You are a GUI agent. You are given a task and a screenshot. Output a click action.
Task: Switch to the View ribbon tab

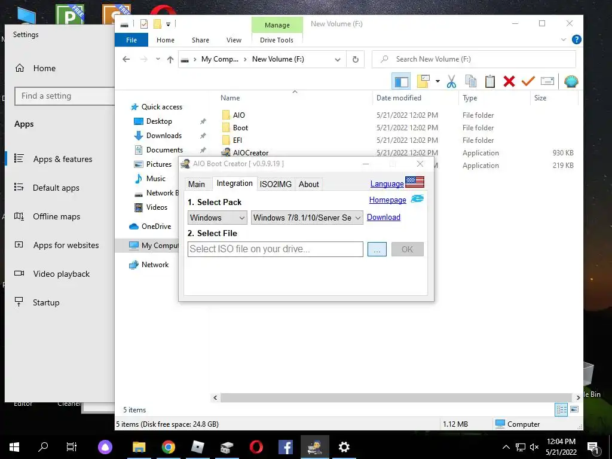tap(234, 40)
